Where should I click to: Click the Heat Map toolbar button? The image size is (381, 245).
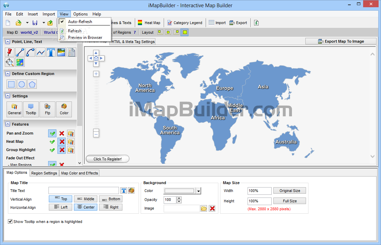pos(149,23)
